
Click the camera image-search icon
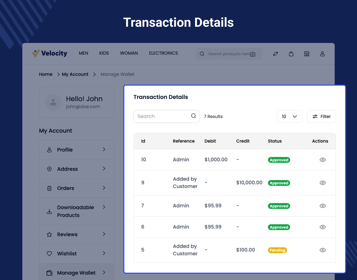click(x=253, y=54)
